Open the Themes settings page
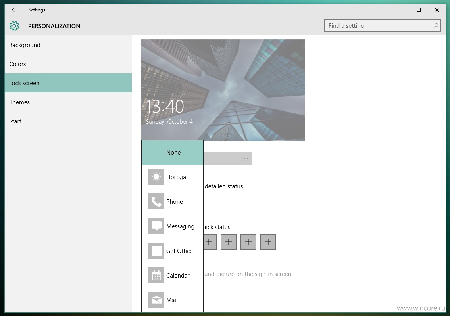This screenshot has width=450, height=316. [x=68, y=102]
